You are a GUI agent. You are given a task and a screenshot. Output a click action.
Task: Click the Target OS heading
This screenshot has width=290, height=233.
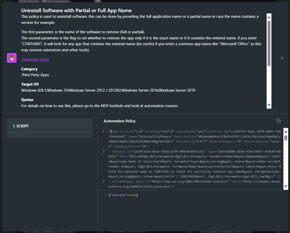pos(30,84)
